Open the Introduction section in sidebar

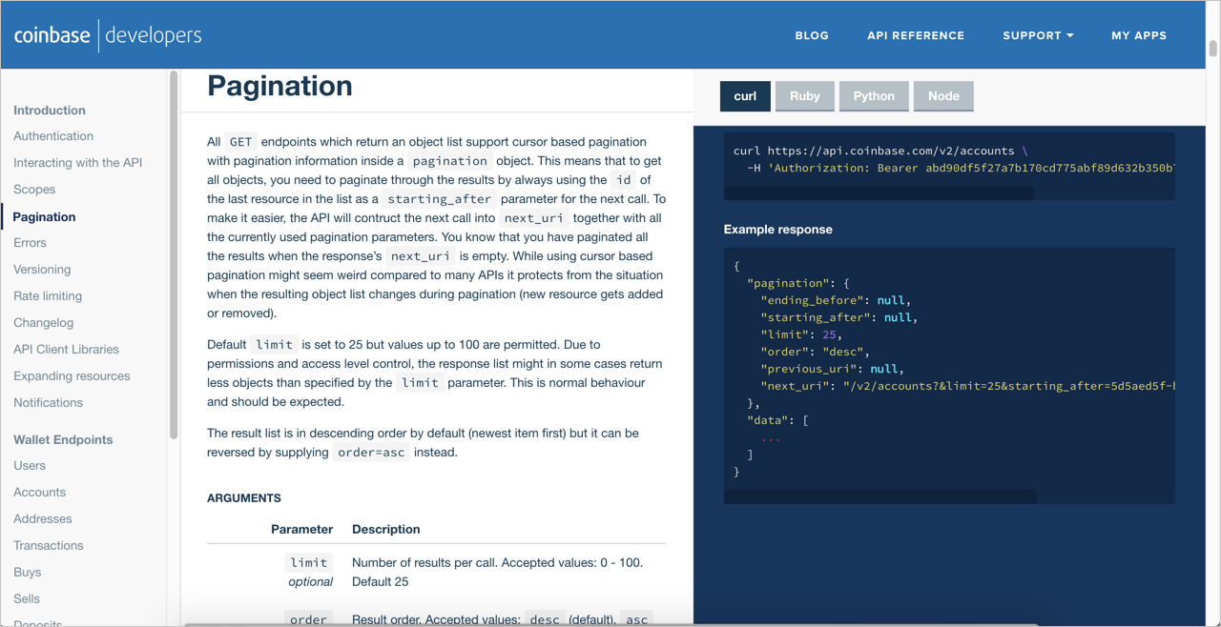point(50,111)
